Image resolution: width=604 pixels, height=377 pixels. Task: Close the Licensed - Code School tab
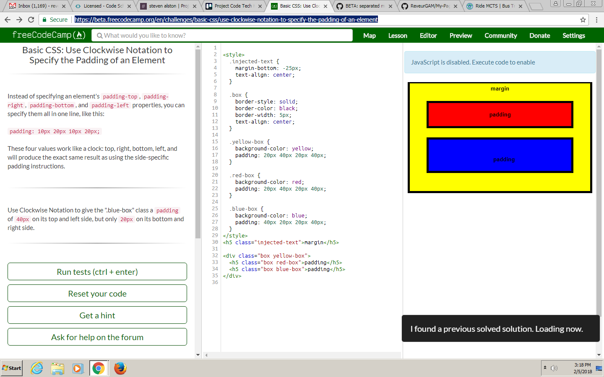(129, 6)
